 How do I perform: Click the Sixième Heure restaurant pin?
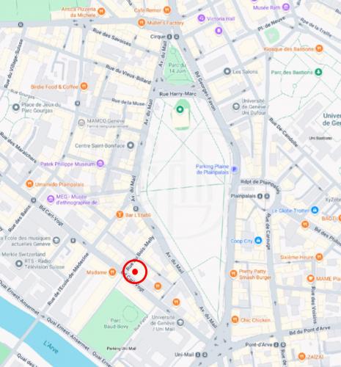click(319, 257)
